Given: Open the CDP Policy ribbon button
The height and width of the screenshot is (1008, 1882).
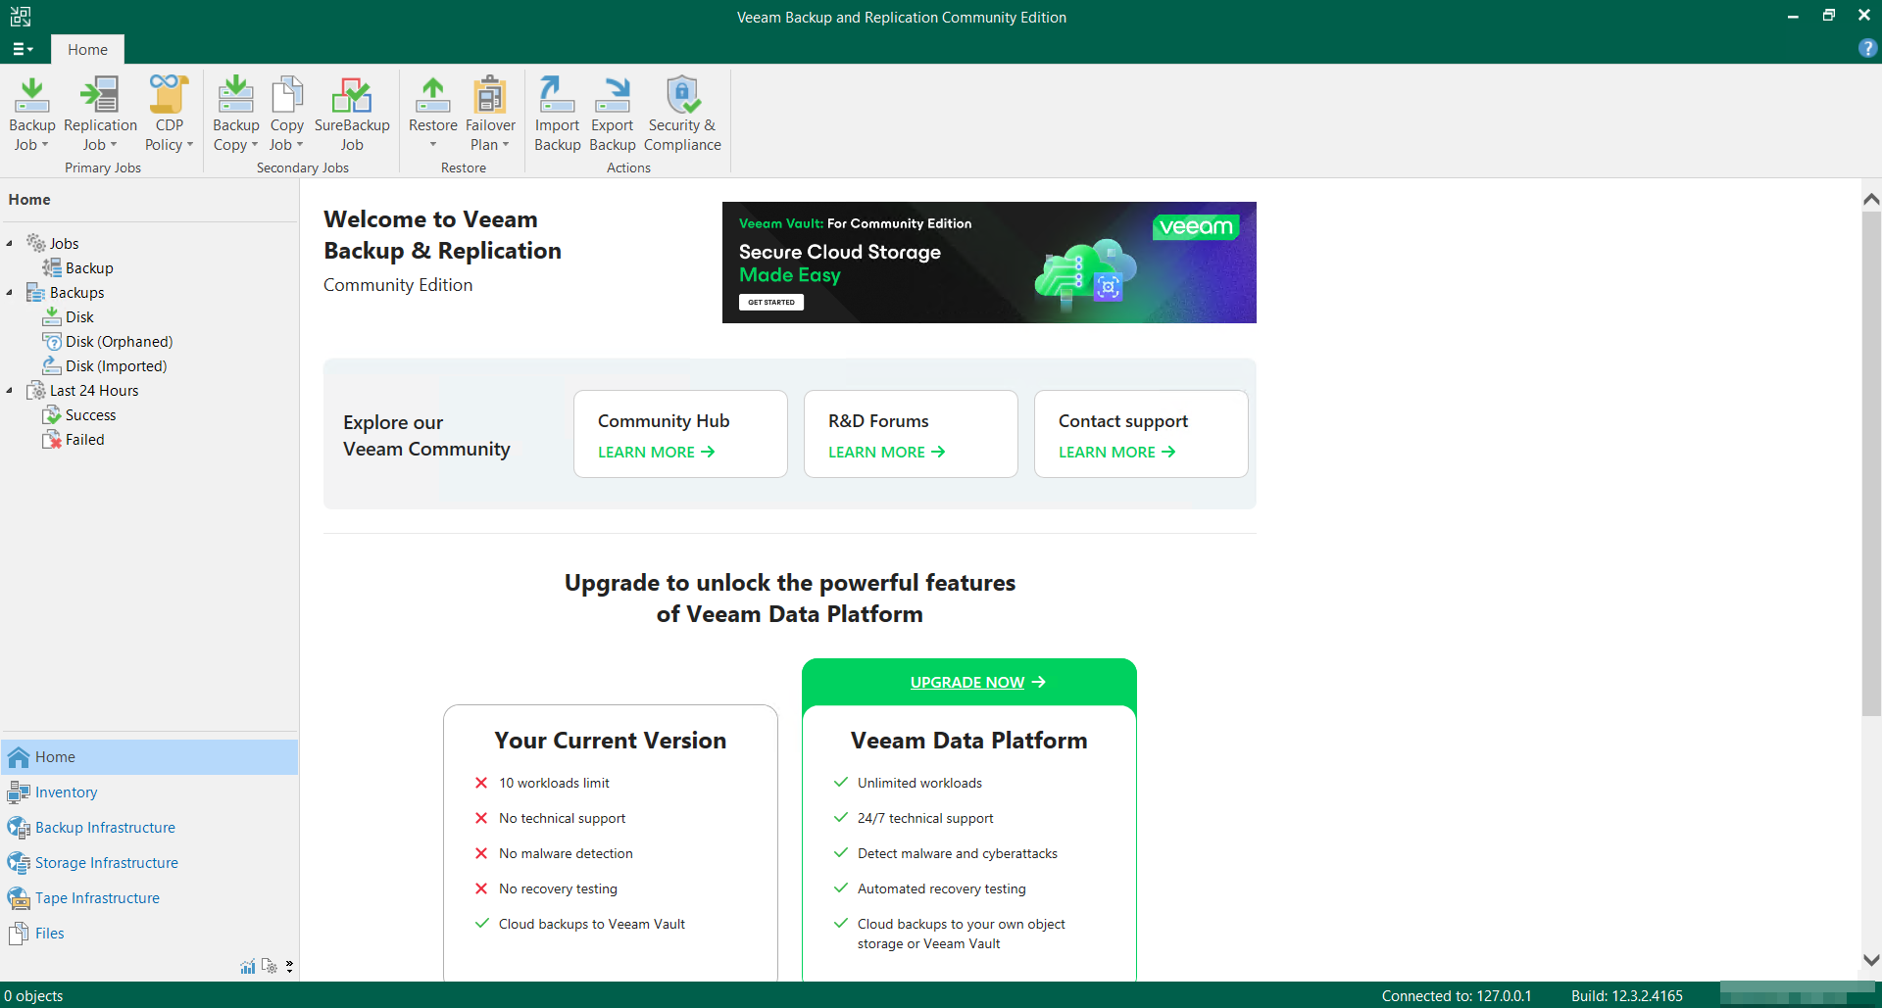Looking at the screenshot, I should point(169,115).
